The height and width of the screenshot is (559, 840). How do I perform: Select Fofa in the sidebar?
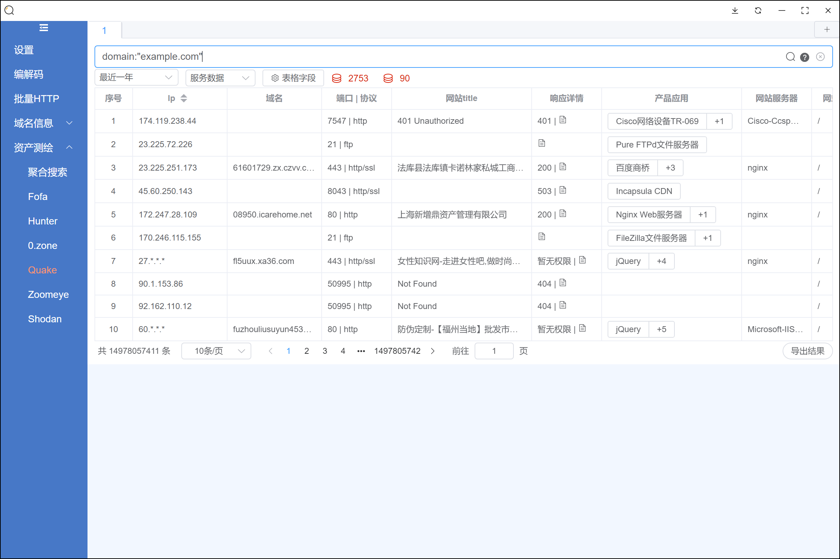click(x=37, y=197)
